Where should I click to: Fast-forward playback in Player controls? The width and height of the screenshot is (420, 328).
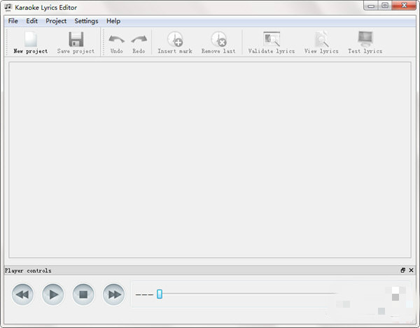114,294
